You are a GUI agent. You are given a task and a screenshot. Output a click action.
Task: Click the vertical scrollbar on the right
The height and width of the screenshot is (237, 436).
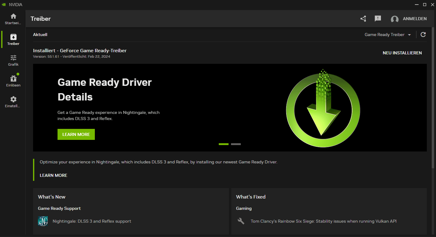433,98
